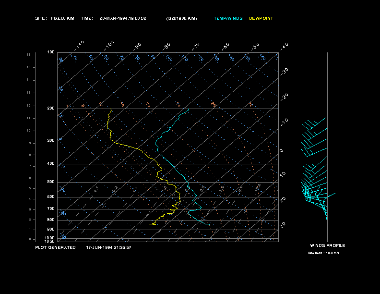Click the 11 km tick on height scale
Image resolution: width=380 pixels, height=294 pixels.
coord(29,118)
